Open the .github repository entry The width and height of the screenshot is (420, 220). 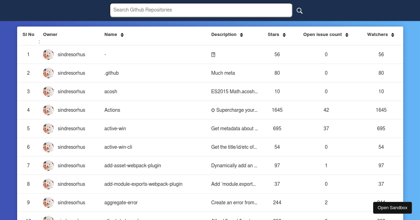click(x=112, y=73)
